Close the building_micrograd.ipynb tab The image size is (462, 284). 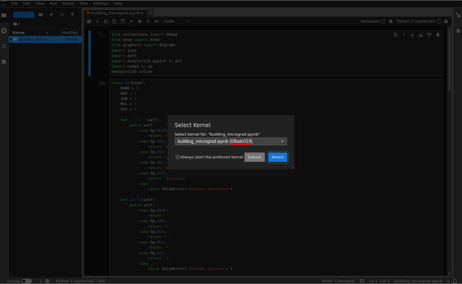click(142, 13)
